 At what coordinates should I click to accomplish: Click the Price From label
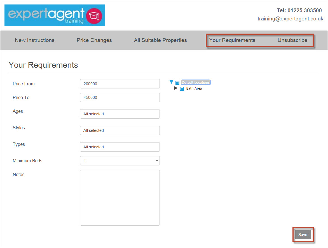click(x=24, y=84)
